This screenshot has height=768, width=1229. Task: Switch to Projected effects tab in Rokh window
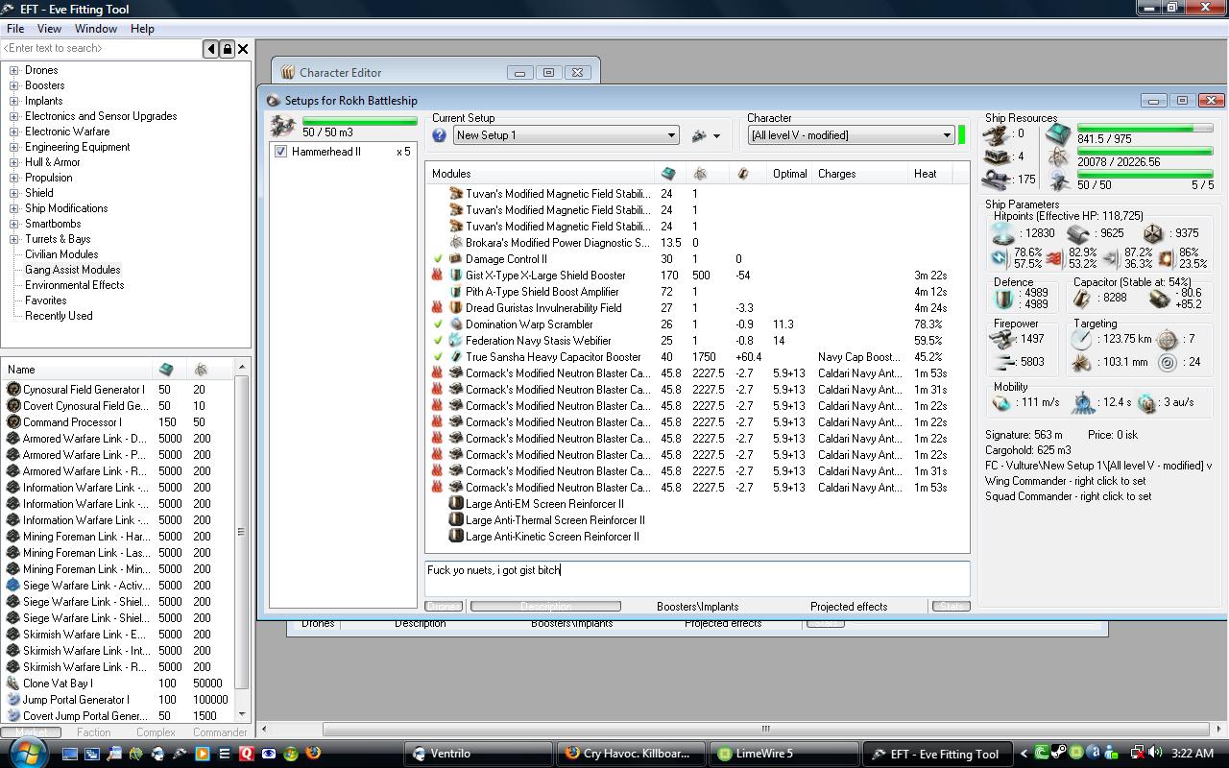coord(849,607)
